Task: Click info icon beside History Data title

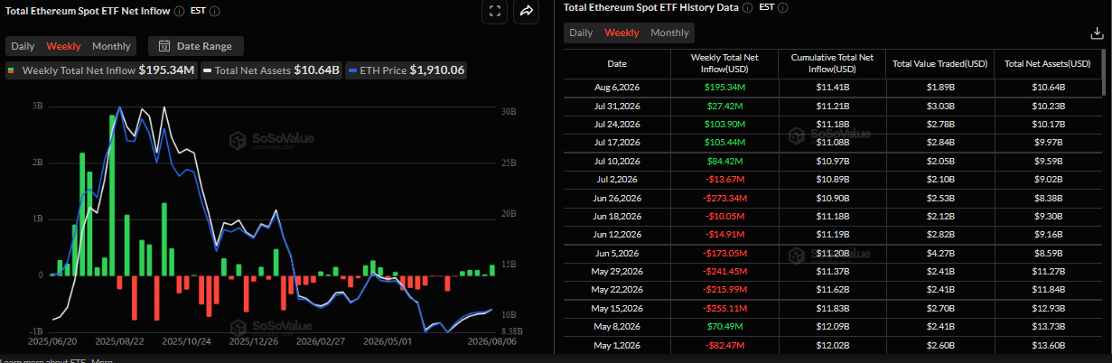Action: point(746,7)
